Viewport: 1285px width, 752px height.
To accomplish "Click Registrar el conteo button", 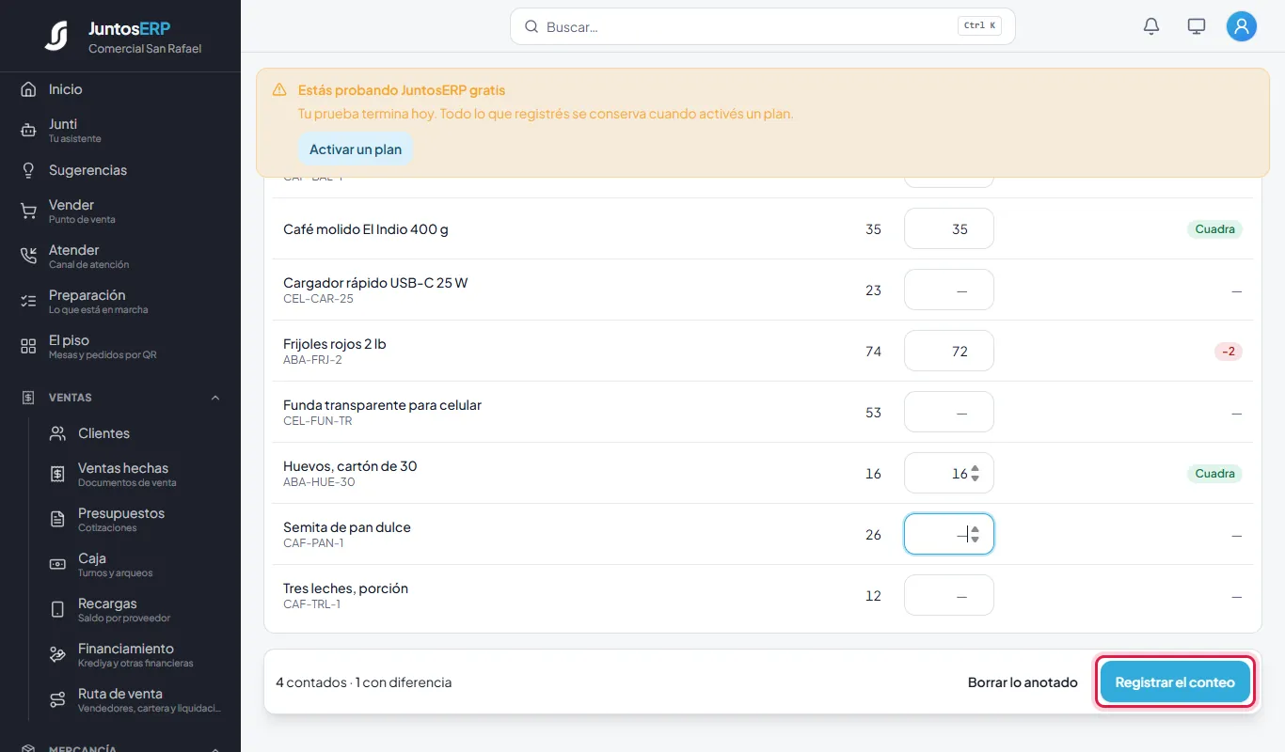I will pyautogui.click(x=1175, y=682).
